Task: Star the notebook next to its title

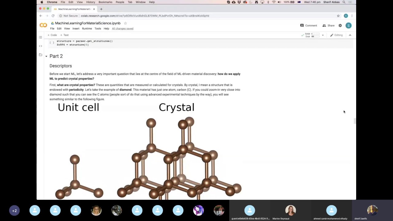Action: (x=125, y=23)
